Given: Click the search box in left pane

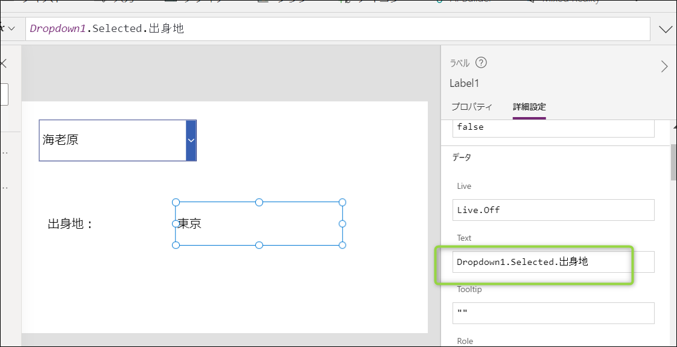Looking at the screenshot, I should [x=4, y=95].
